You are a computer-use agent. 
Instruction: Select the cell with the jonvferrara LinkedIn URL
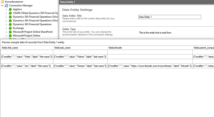tap(150, 66)
